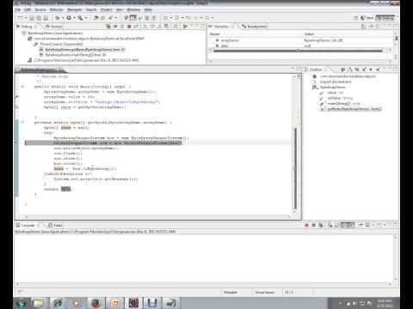Switch to the Breakpoints tab
The height and width of the screenshot is (309, 413).
255,27
